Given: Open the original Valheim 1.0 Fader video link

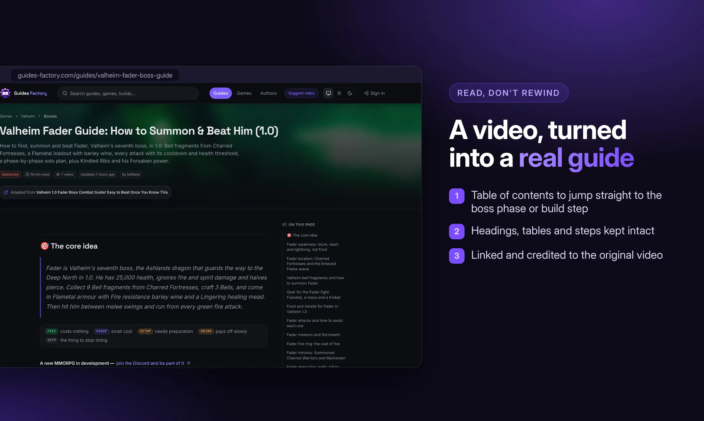Looking at the screenshot, I should pos(102,192).
